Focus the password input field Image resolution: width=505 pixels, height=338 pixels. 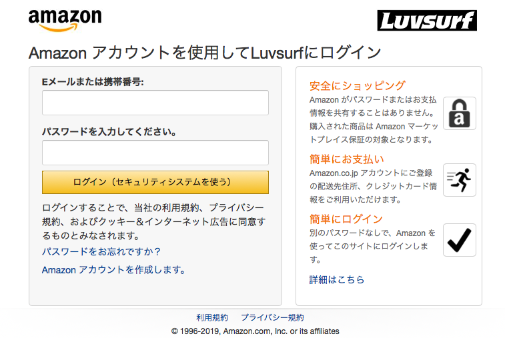[155, 153]
